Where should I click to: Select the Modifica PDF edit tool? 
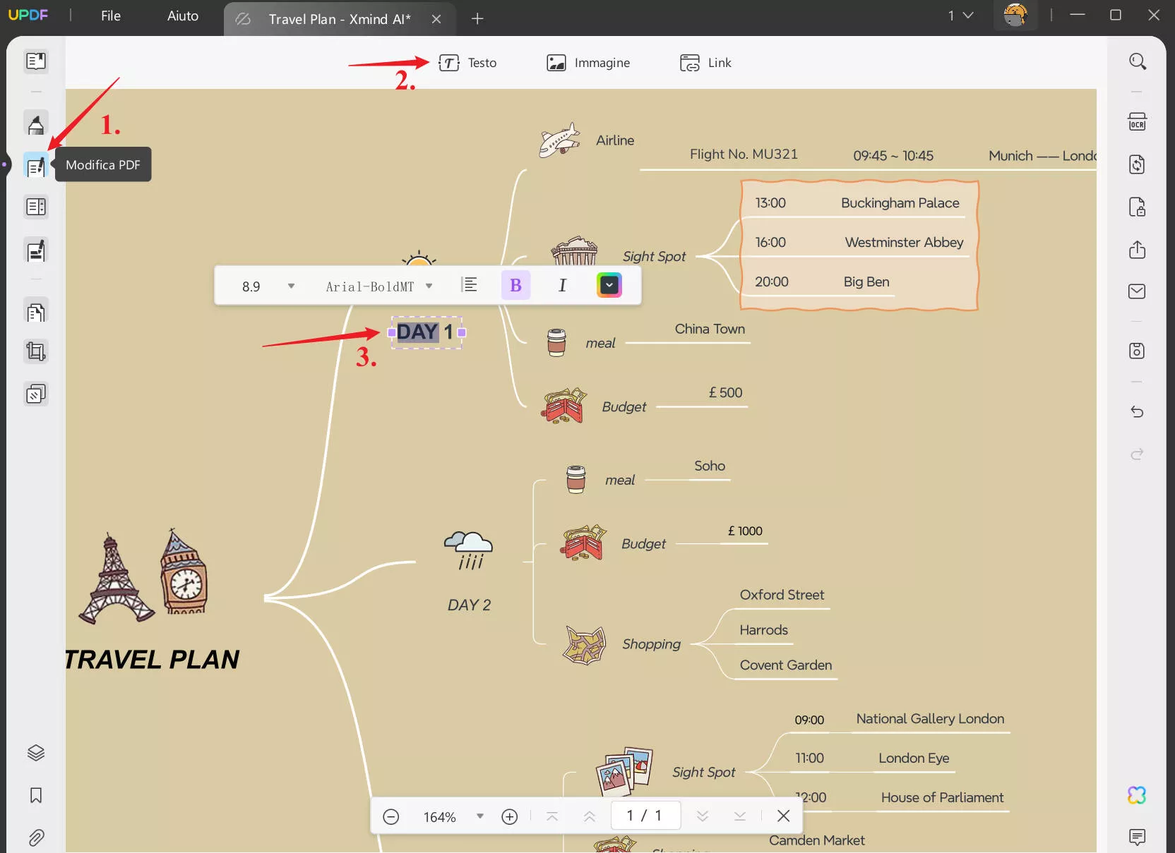click(x=36, y=166)
